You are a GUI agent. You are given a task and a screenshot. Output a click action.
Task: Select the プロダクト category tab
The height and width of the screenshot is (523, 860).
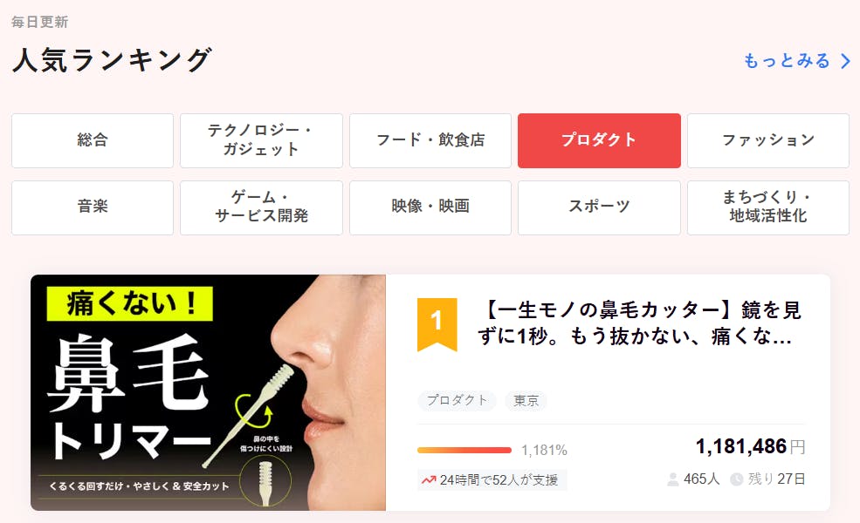[599, 140]
